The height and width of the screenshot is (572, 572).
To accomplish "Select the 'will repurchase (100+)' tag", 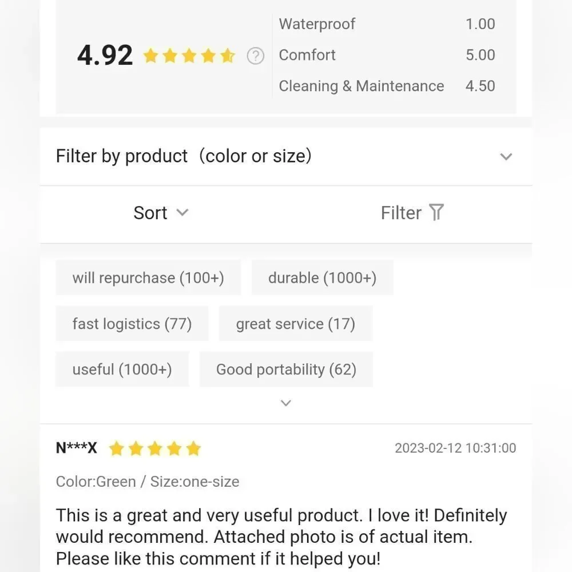I will pyautogui.click(x=148, y=277).
